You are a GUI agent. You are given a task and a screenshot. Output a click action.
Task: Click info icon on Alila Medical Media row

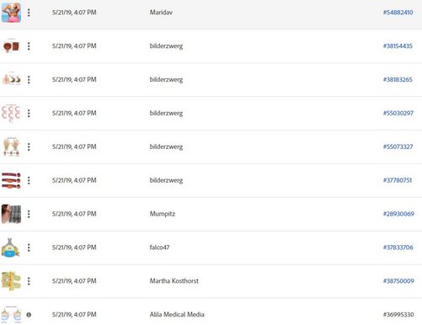[29, 315]
